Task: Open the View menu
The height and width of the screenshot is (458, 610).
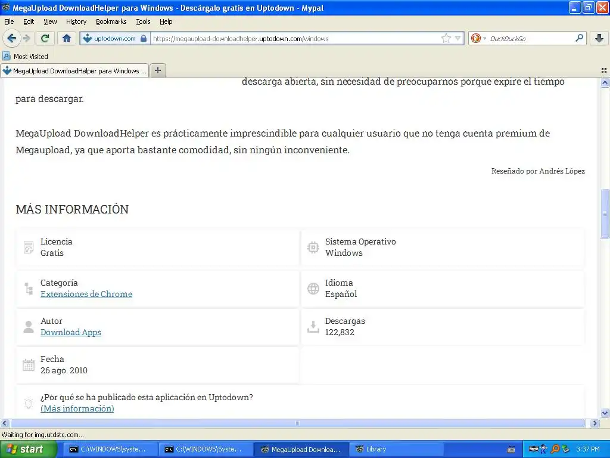Action: [50, 21]
